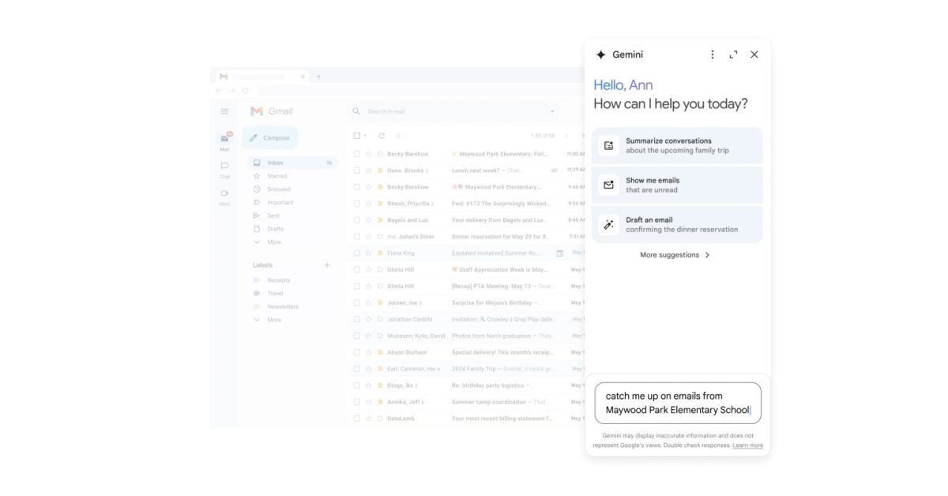Screen dimensions: 948x496
Task: Check the box for Fiona King email
Action: click(x=357, y=254)
